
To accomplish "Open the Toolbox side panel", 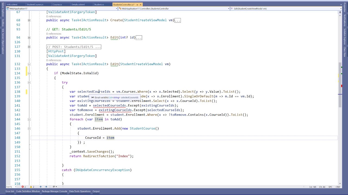I will (3, 22).
